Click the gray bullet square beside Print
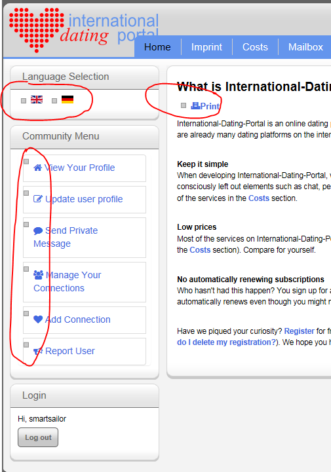 coord(184,105)
